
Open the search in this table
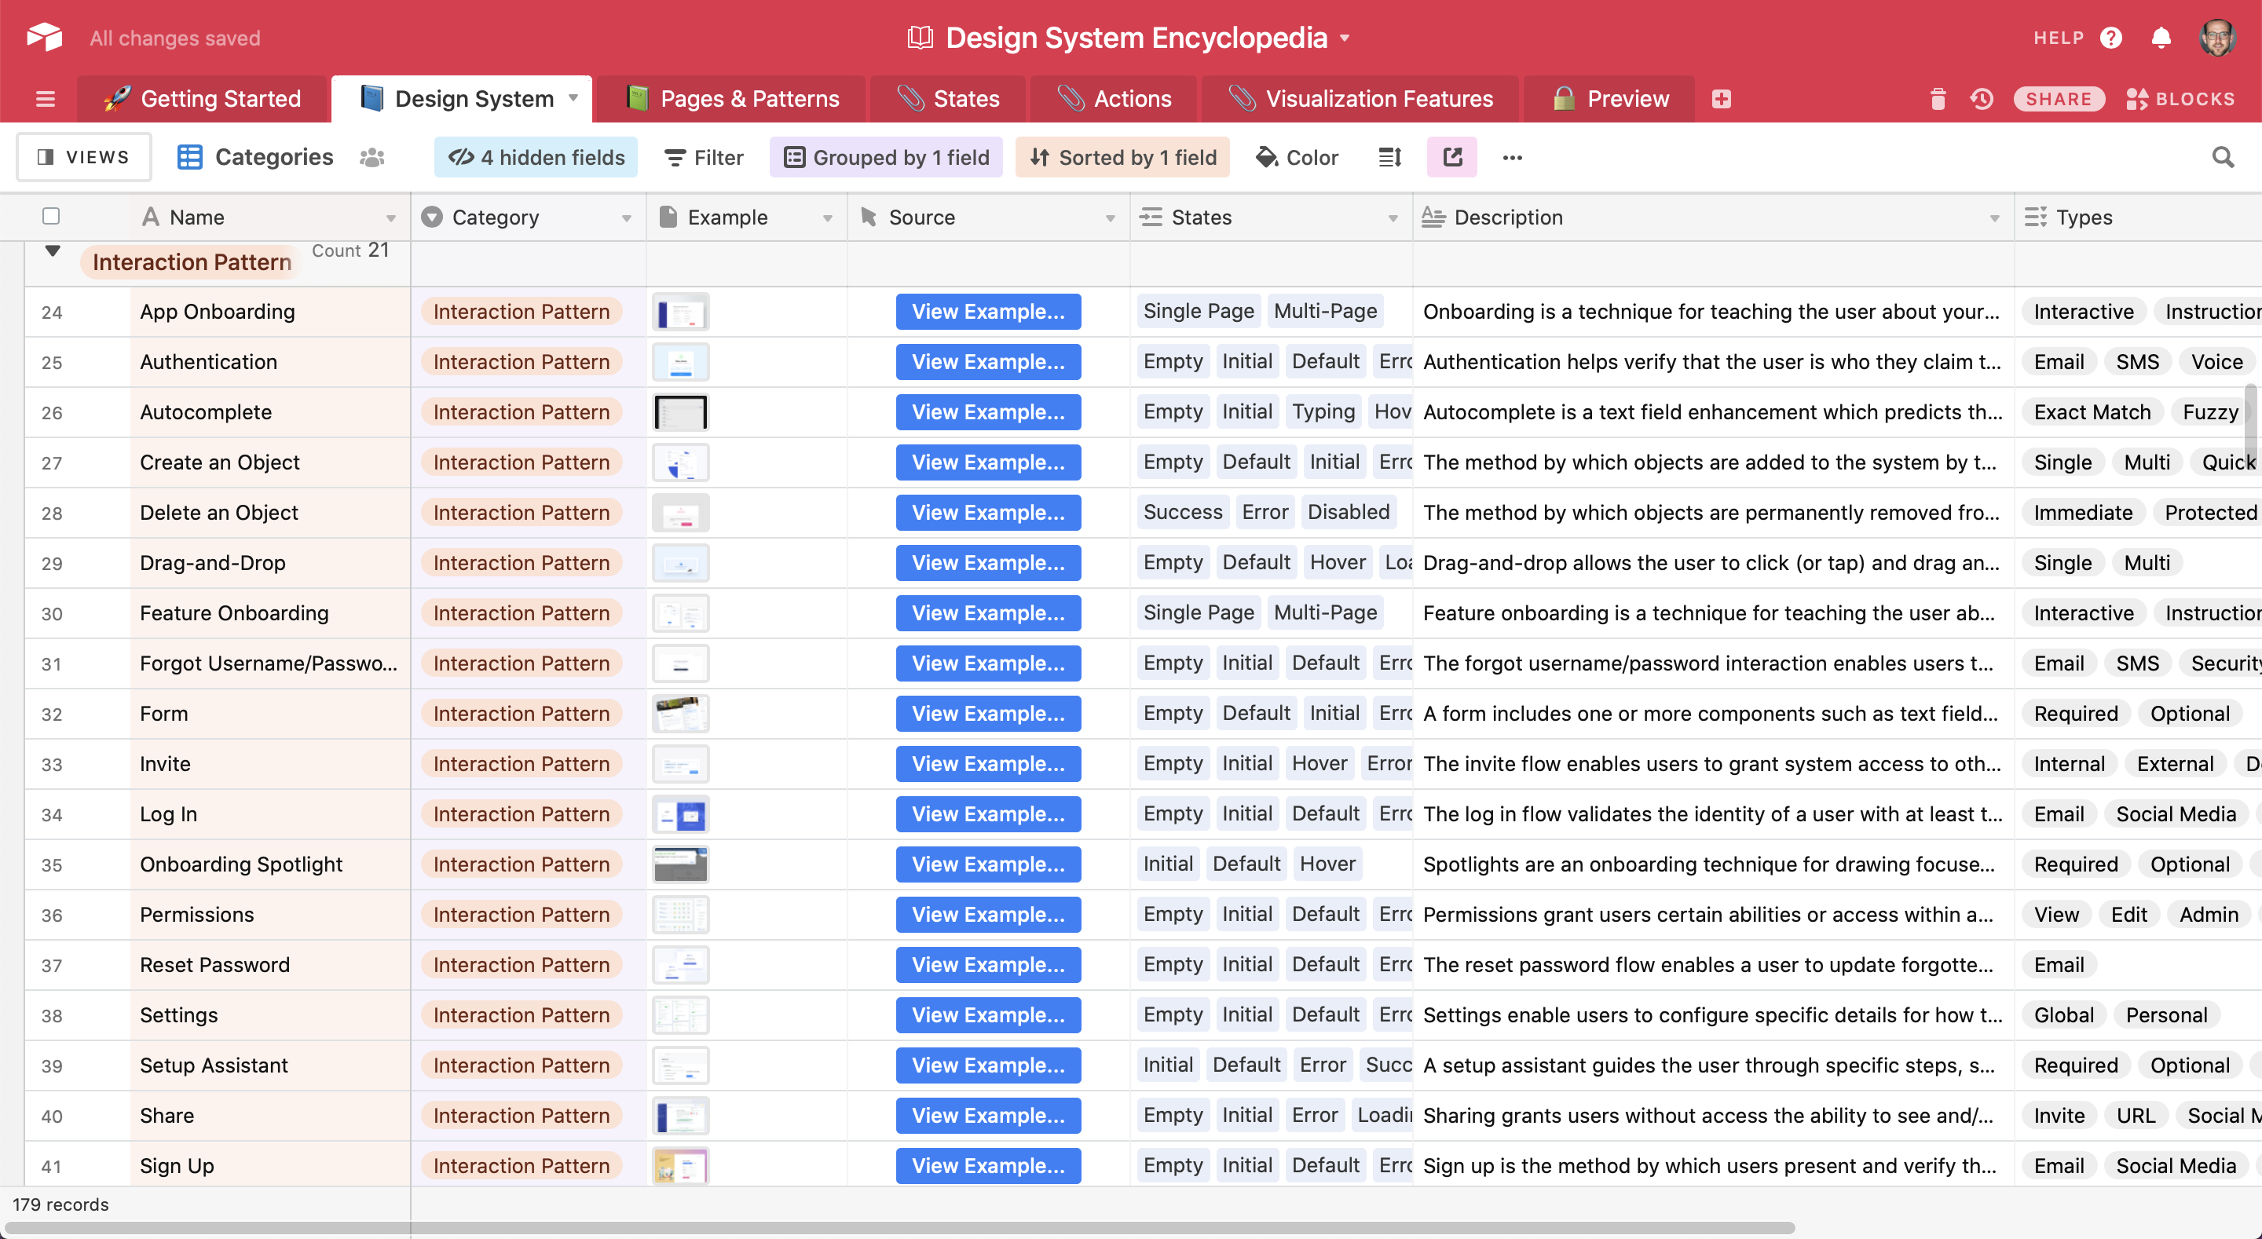click(x=2224, y=156)
